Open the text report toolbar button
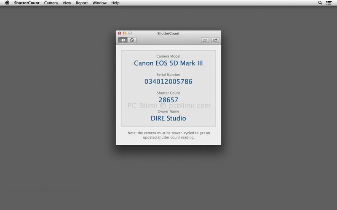Image resolution: width=337 pixels, height=210 pixels. [205, 40]
